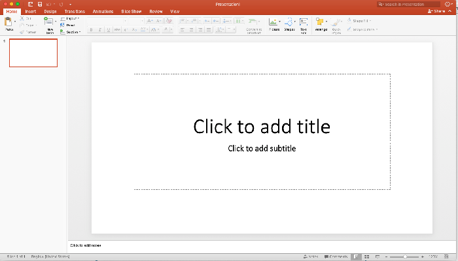This screenshot has width=458, height=261.
Task: Open the Shape Outline dropdown
Action: [362, 29]
